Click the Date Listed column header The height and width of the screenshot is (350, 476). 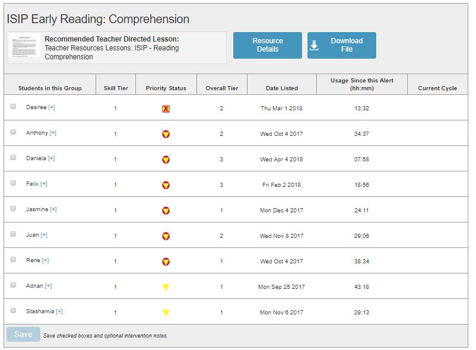click(x=281, y=88)
